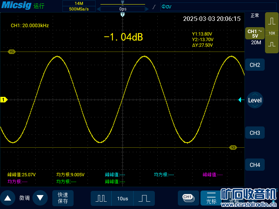This screenshot has height=209, width=279.
Task: Tap the cyan trigger level arrow
Action: coord(241,100)
